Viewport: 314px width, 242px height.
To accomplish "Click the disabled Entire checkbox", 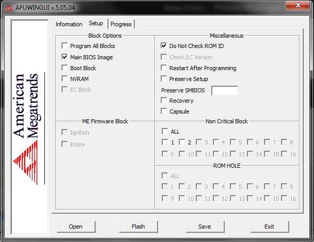I will click(65, 144).
